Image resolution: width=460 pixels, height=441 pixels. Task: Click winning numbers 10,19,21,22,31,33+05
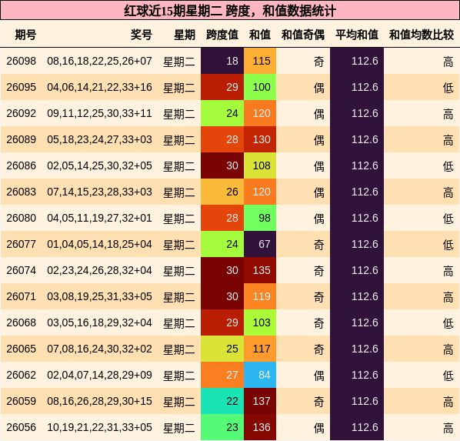99,427
